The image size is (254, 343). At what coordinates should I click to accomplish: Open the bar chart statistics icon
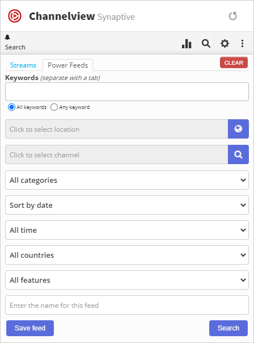(x=187, y=44)
